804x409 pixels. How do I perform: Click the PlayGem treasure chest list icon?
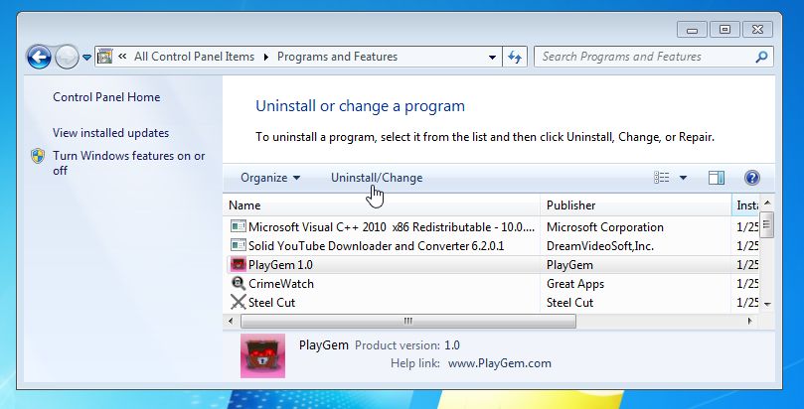(x=238, y=265)
